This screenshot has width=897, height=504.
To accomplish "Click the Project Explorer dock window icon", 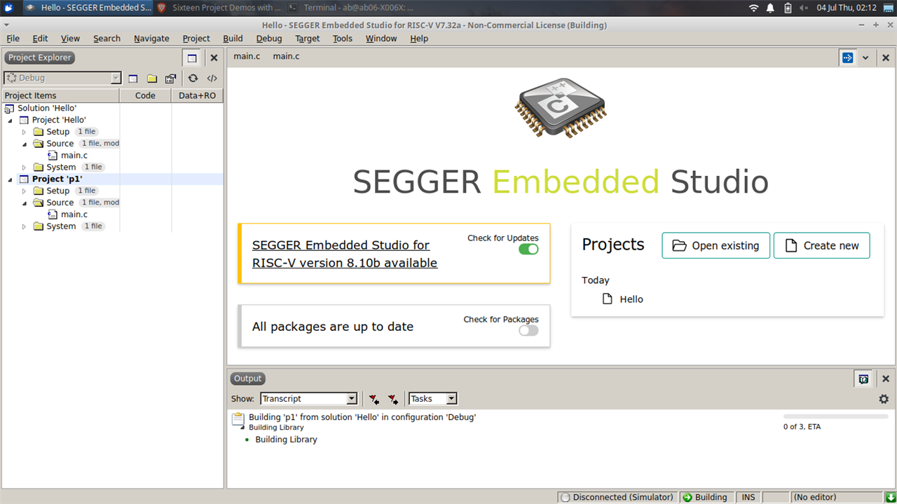I will click(x=191, y=58).
